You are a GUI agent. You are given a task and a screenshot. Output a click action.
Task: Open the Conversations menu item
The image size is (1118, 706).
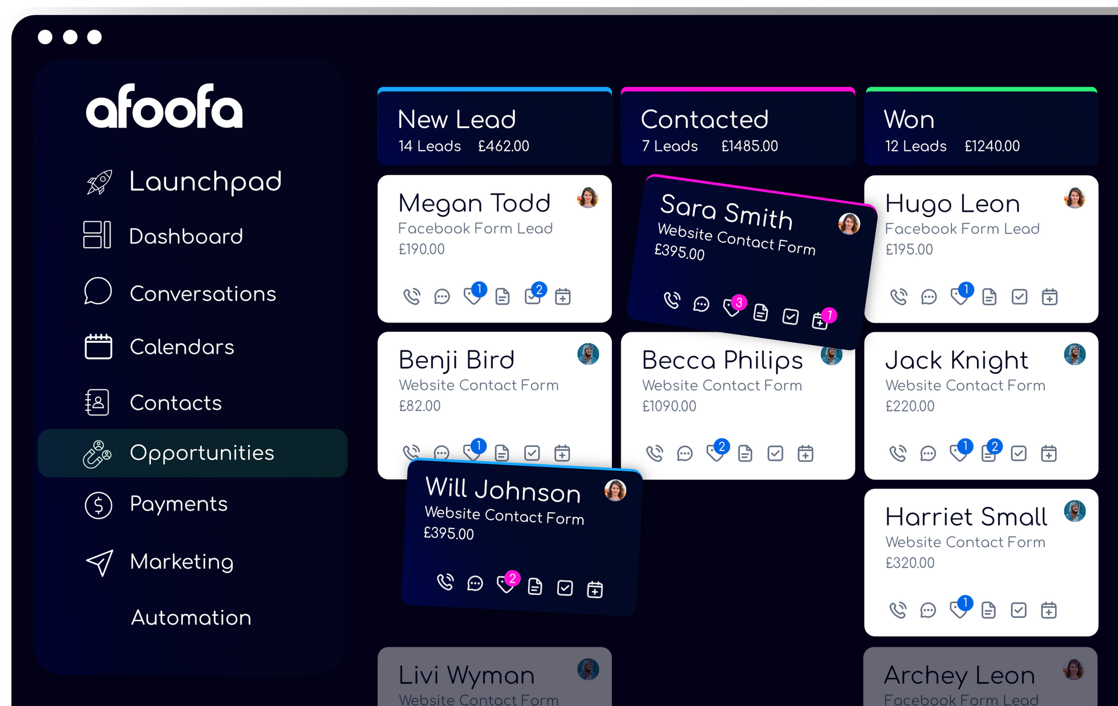pos(202,293)
